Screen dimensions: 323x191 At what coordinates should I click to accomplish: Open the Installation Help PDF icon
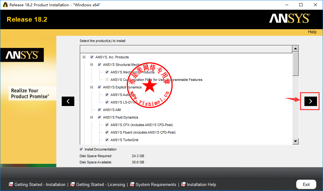click(x=183, y=184)
